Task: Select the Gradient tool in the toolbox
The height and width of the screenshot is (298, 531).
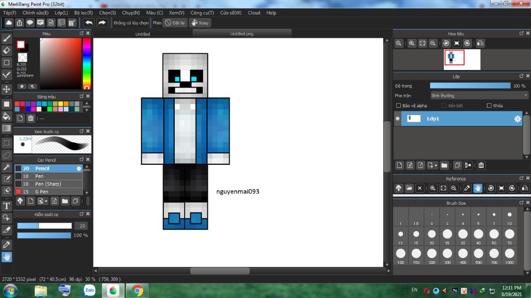Action: [x=6, y=129]
